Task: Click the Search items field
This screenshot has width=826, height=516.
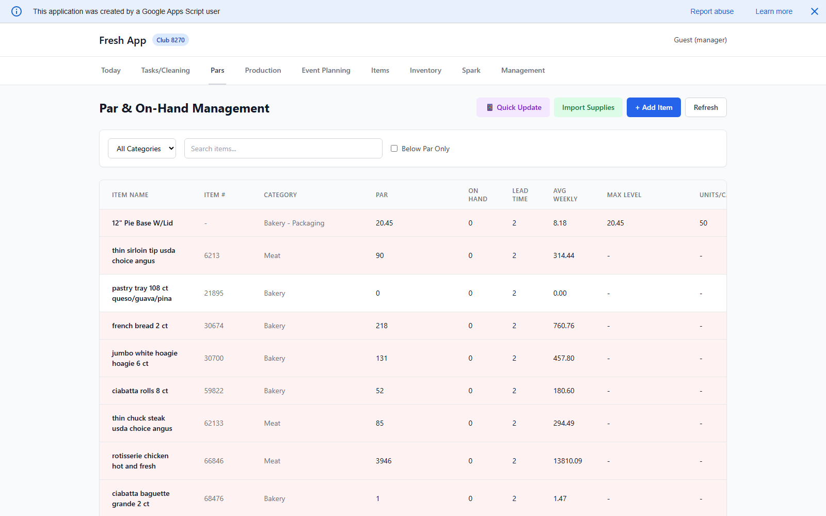Action: (x=283, y=149)
